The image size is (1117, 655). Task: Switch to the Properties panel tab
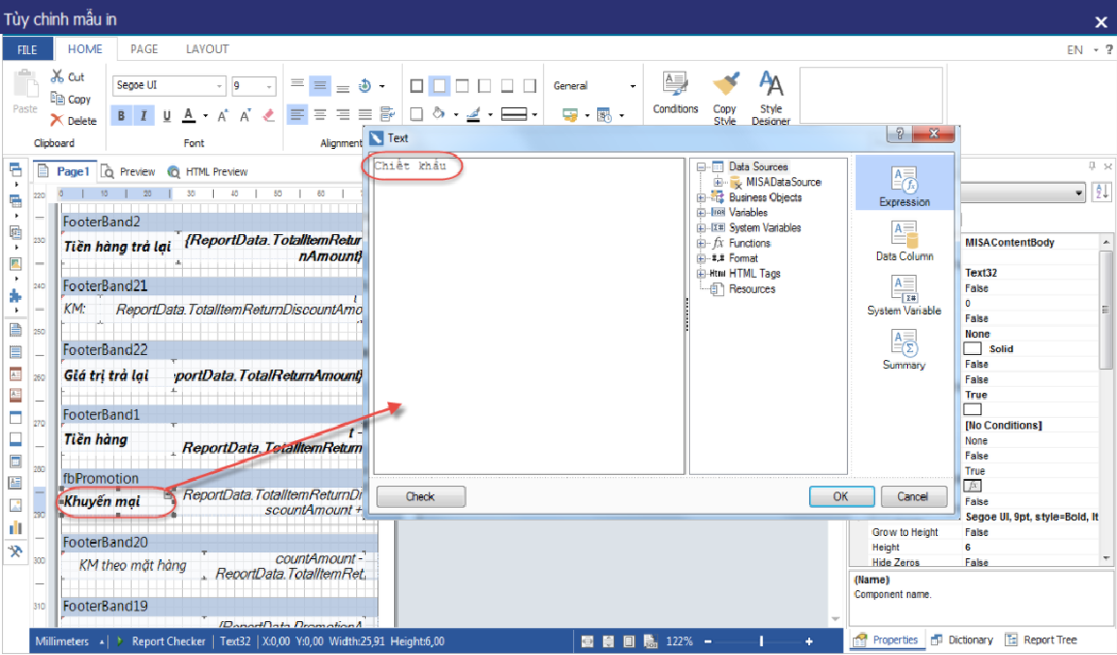(x=887, y=640)
